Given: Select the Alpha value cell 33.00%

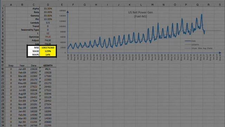Looking at the screenshot, I should click(48, 8).
